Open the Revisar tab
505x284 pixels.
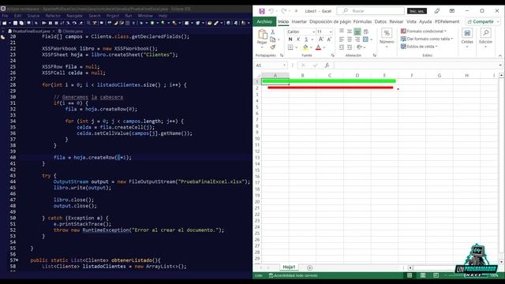pos(396,21)
